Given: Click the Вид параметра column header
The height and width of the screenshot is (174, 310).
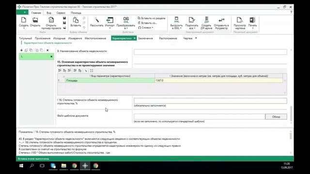Looking at the screenshot, I should (x=110, y=76).
